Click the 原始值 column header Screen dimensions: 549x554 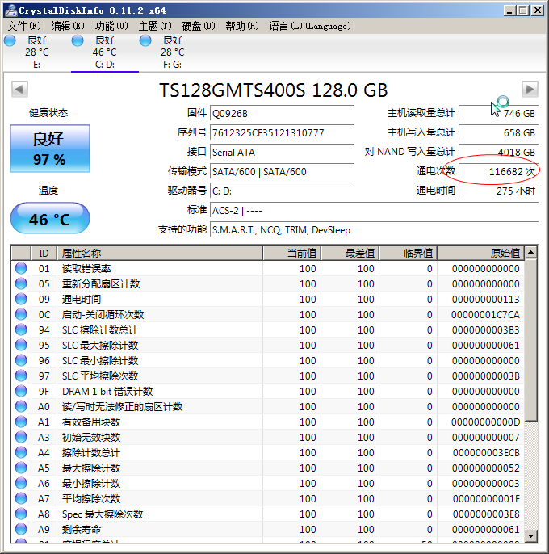coord(481,253)
